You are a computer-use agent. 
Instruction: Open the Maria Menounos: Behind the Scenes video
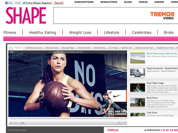tap(162, 53)
